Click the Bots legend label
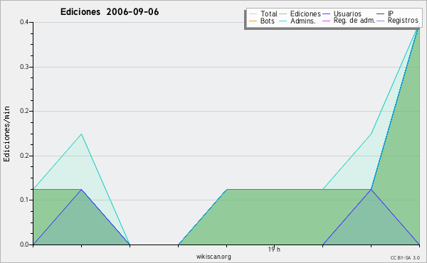 click(268, 21)
